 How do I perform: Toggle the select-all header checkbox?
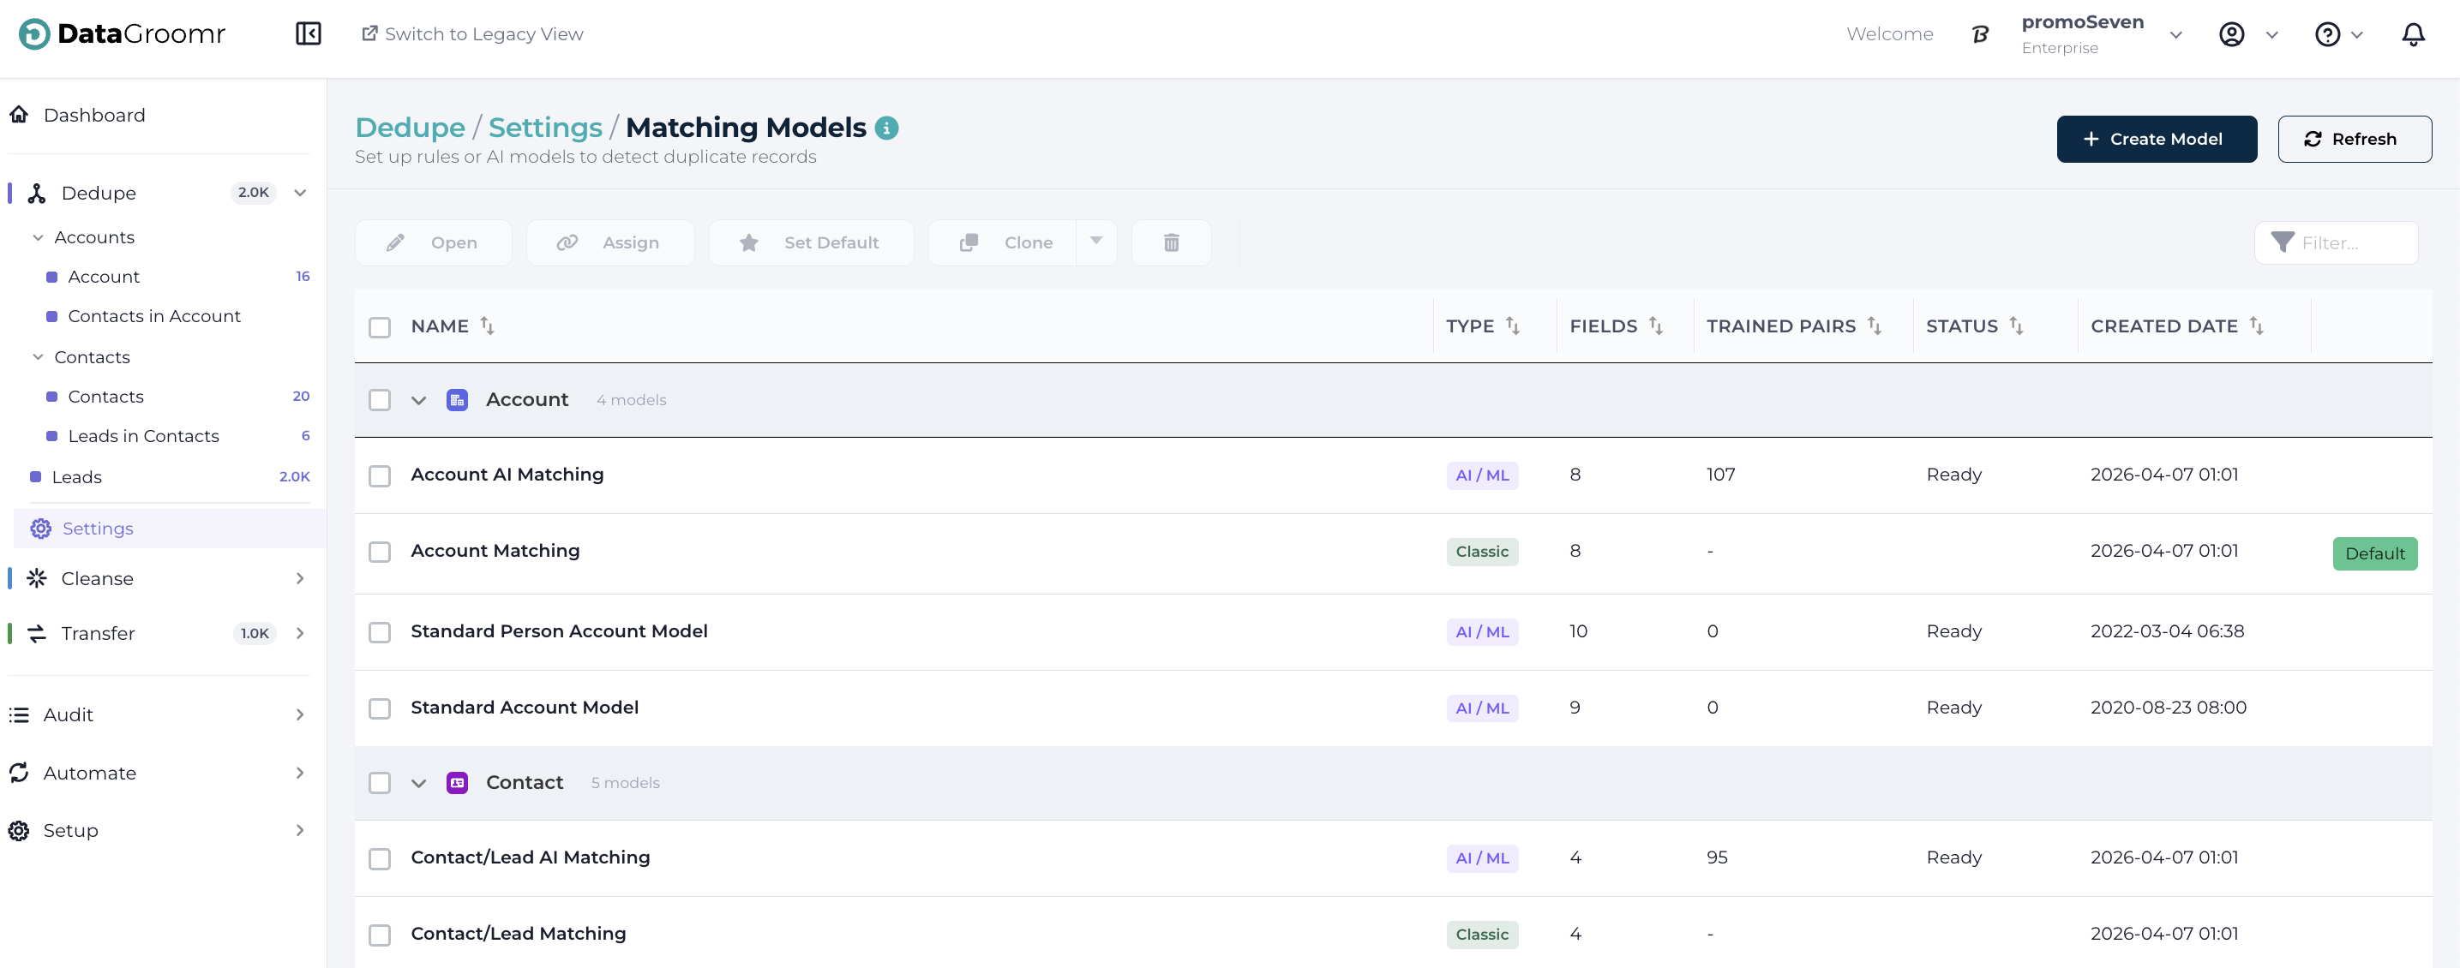click(380, 327)
